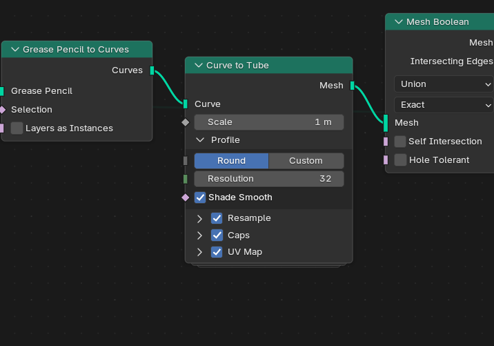Click the Self Intersection socket

[386, 142]
